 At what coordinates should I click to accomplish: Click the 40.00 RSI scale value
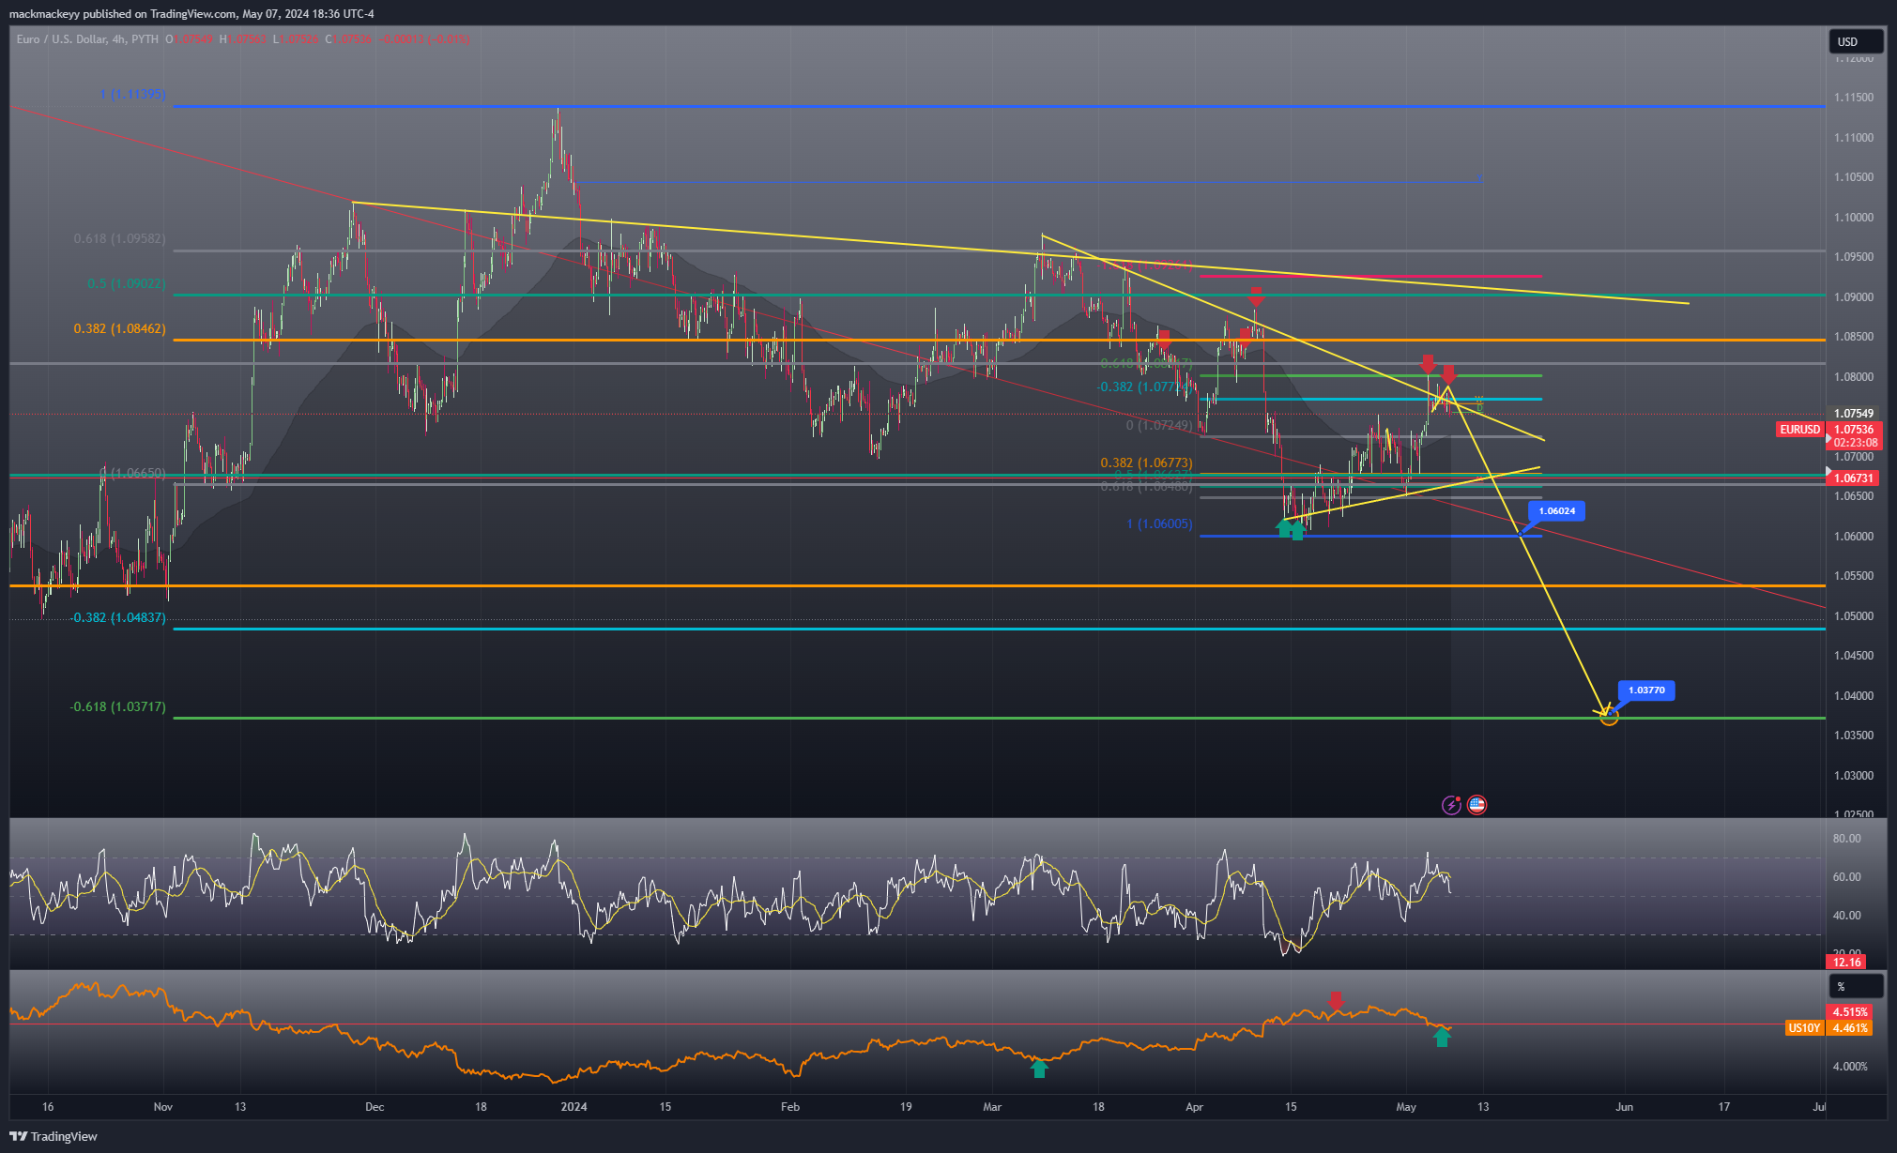(1847, 916)
